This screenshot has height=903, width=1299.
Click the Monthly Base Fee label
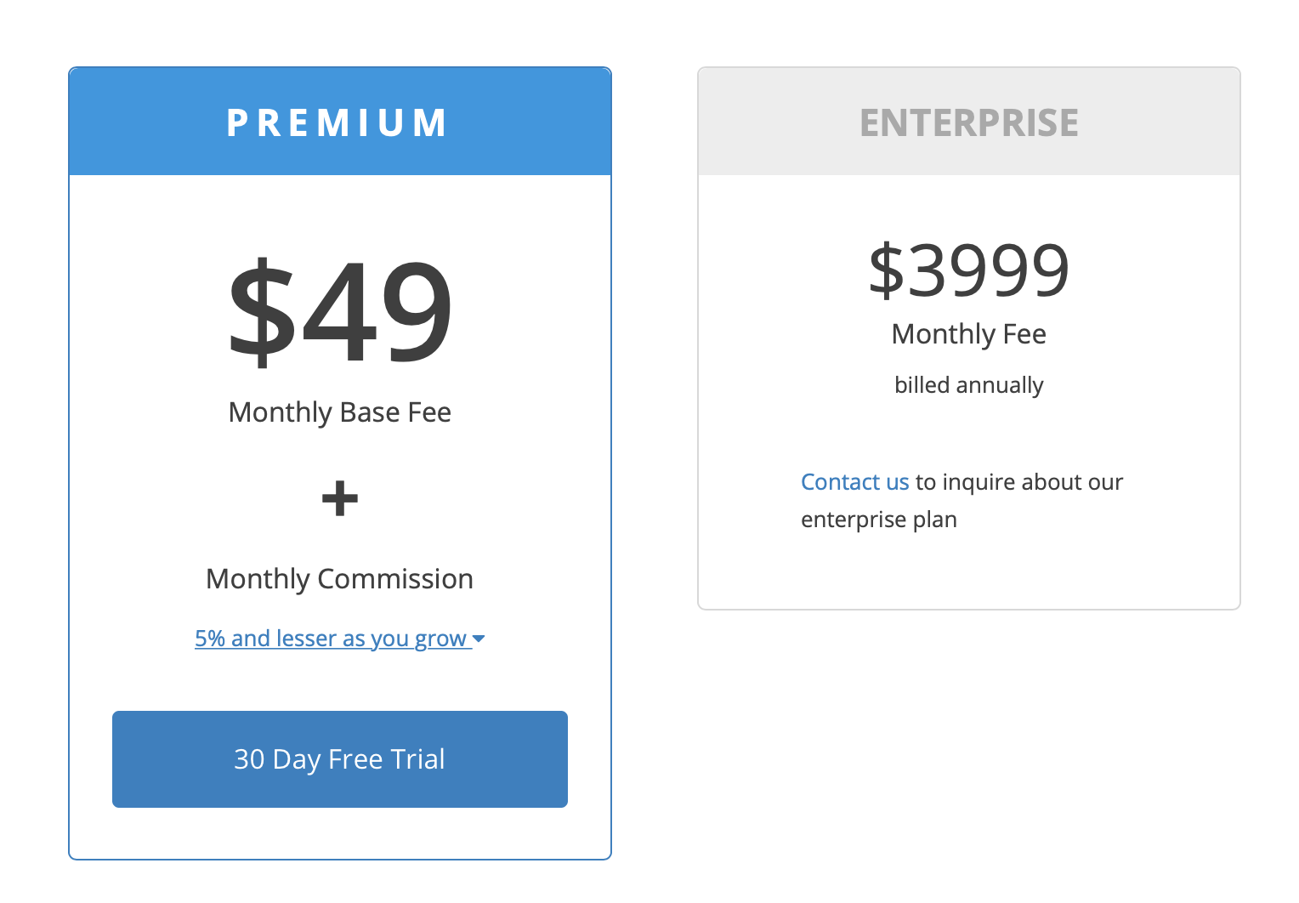click(339, 412)
